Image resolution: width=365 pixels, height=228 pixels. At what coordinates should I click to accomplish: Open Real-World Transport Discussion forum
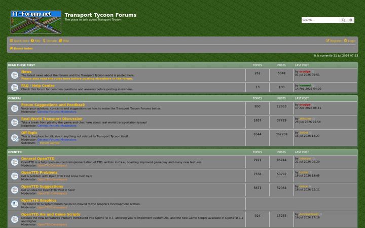(52, 119)
